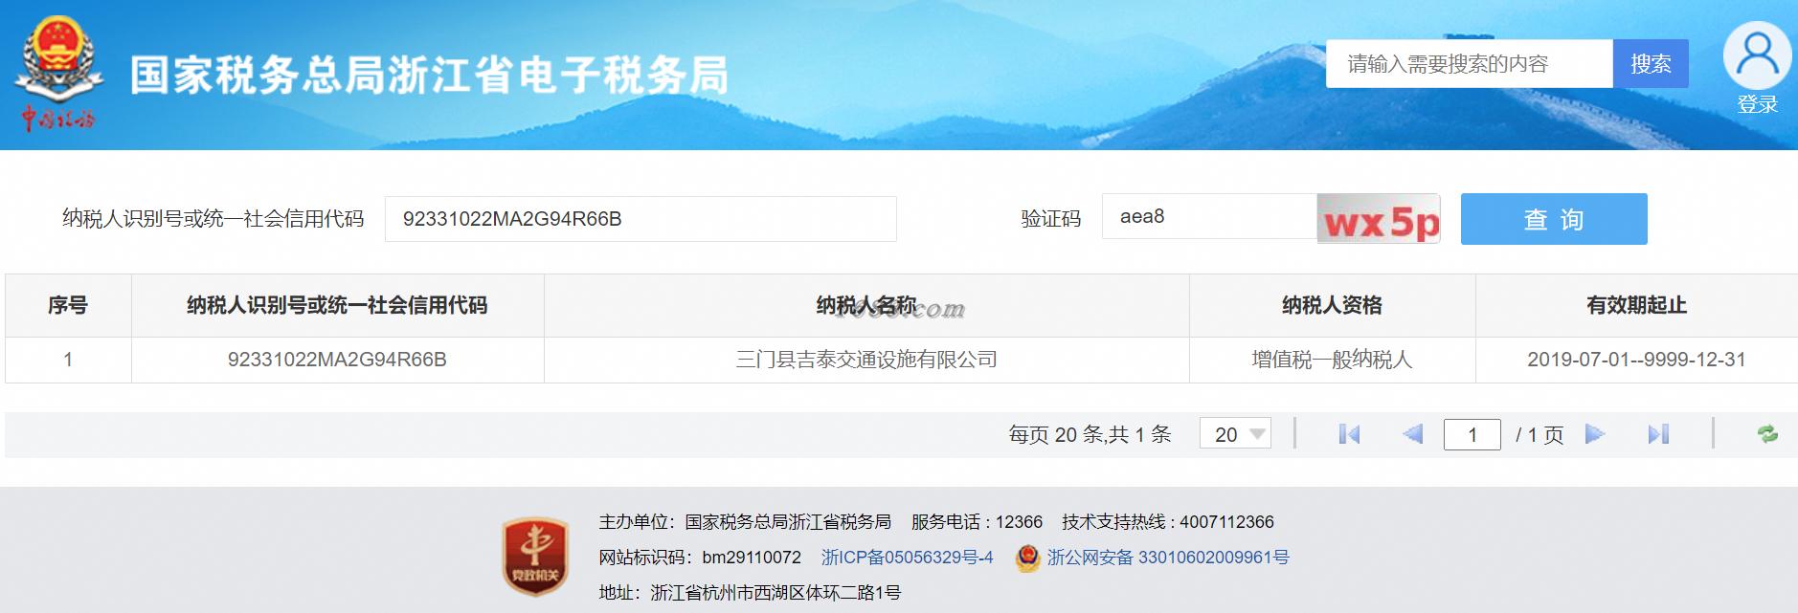Click the 纳税人资格 column header
The height and width of the screenshot is (613, 1798).
[1332, 305]
